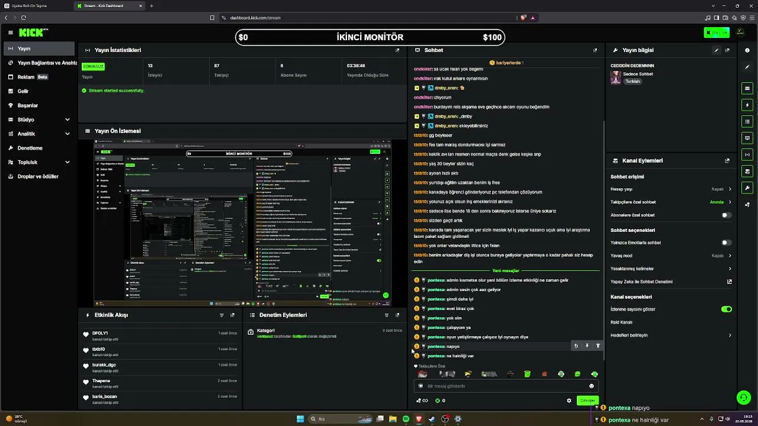Viewport: 758px width, 426px height.
Task: Open the emoji picker in the message box
Action: pyautogui.click(x=591, y=386)
